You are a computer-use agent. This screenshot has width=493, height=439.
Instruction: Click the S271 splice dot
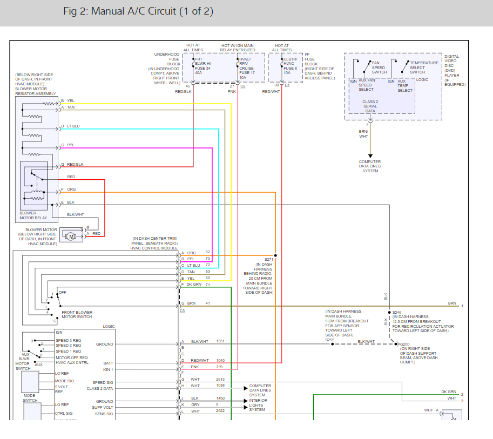pos(275,255)
